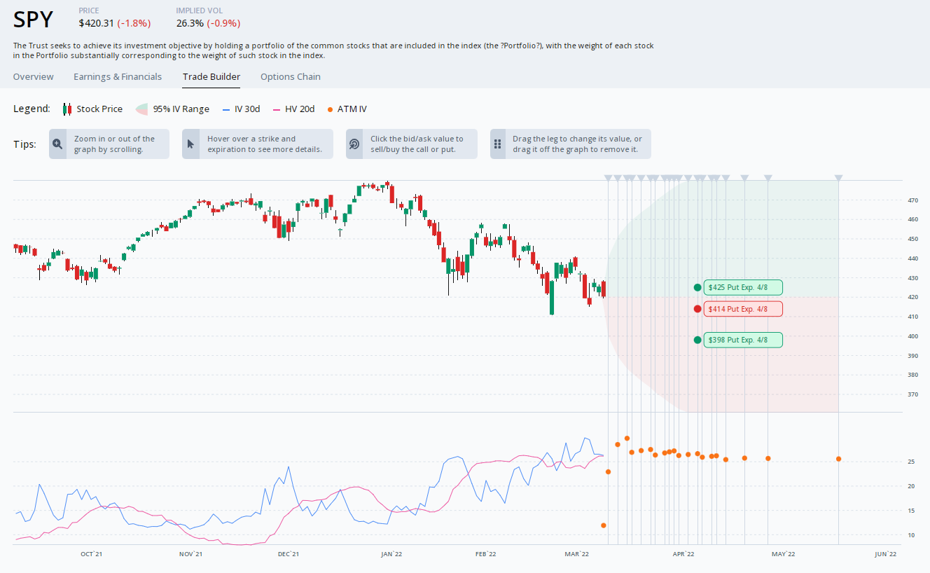Open the Overview tab
Viewport: 930px width, 573px height.
point(33,76)
